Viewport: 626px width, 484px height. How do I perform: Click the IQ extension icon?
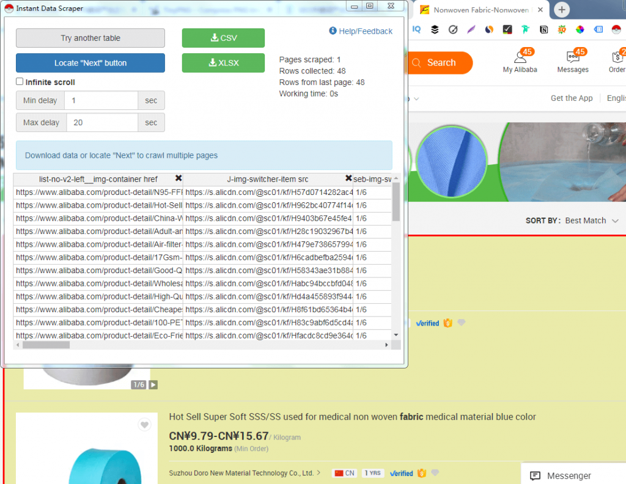tap(416, 29)
